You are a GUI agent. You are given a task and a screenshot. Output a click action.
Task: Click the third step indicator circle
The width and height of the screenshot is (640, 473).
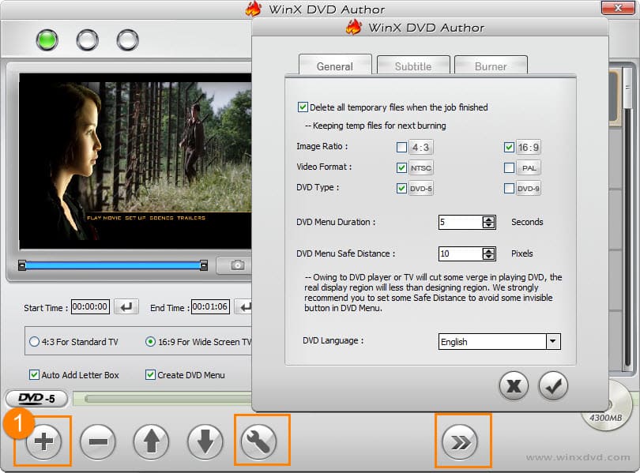click(128, 40)
